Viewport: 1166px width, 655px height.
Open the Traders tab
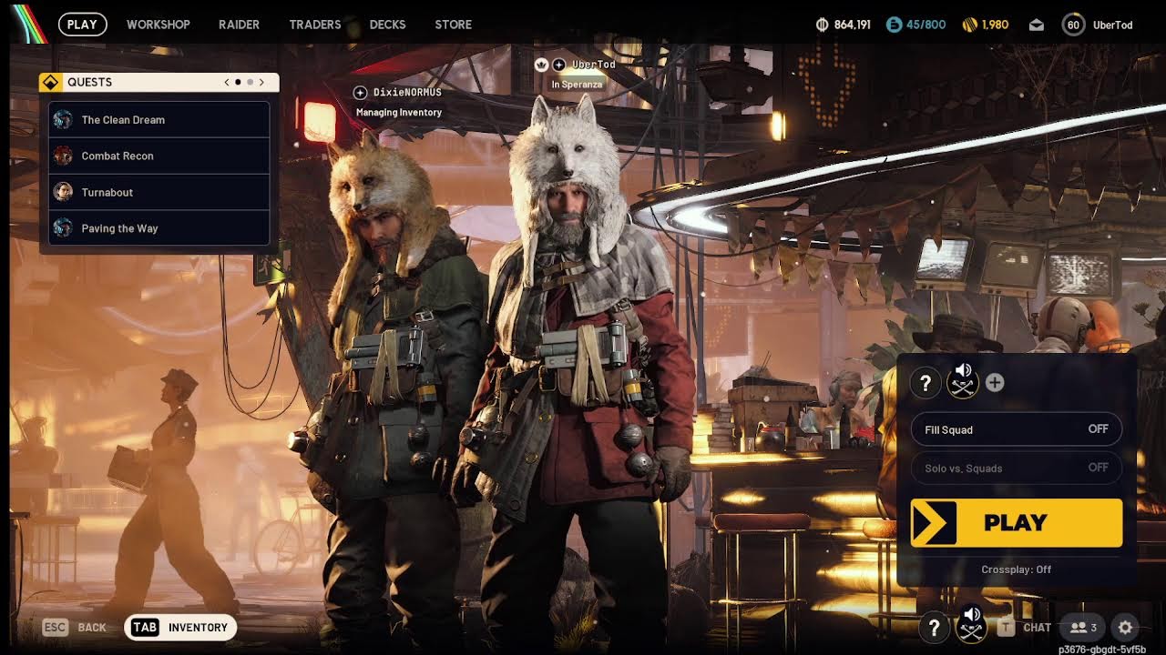[x=315, y=25]
